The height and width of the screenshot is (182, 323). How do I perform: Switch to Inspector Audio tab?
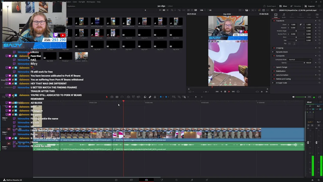click(x=284, y=16)
